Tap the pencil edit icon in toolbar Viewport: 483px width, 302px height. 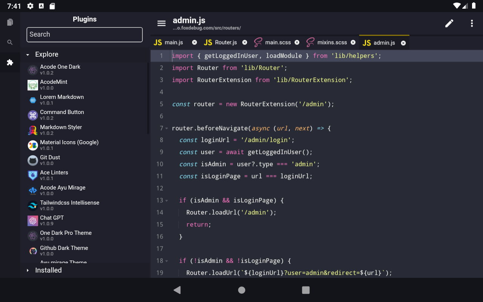coord(449,23)
